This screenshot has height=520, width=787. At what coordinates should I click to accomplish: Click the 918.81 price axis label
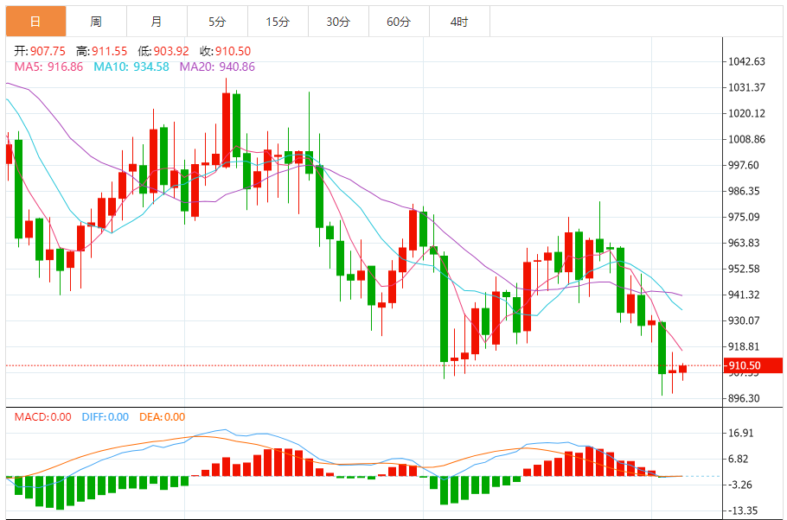(x=744, y=346)
